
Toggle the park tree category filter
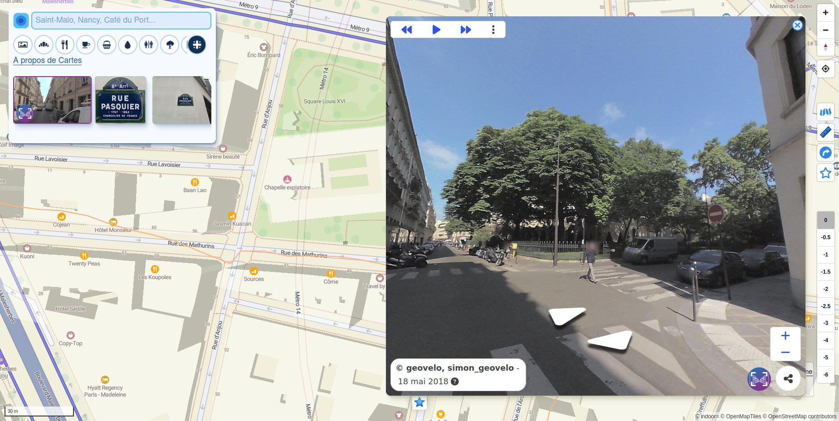coord(170,44)
